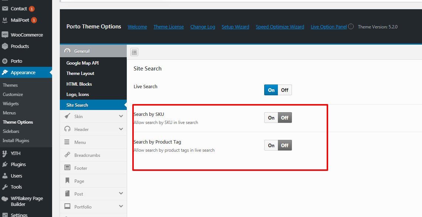Click the General dashboard gauge icon
This screenshot has height=217, width=422.
(x=67, y=51)
